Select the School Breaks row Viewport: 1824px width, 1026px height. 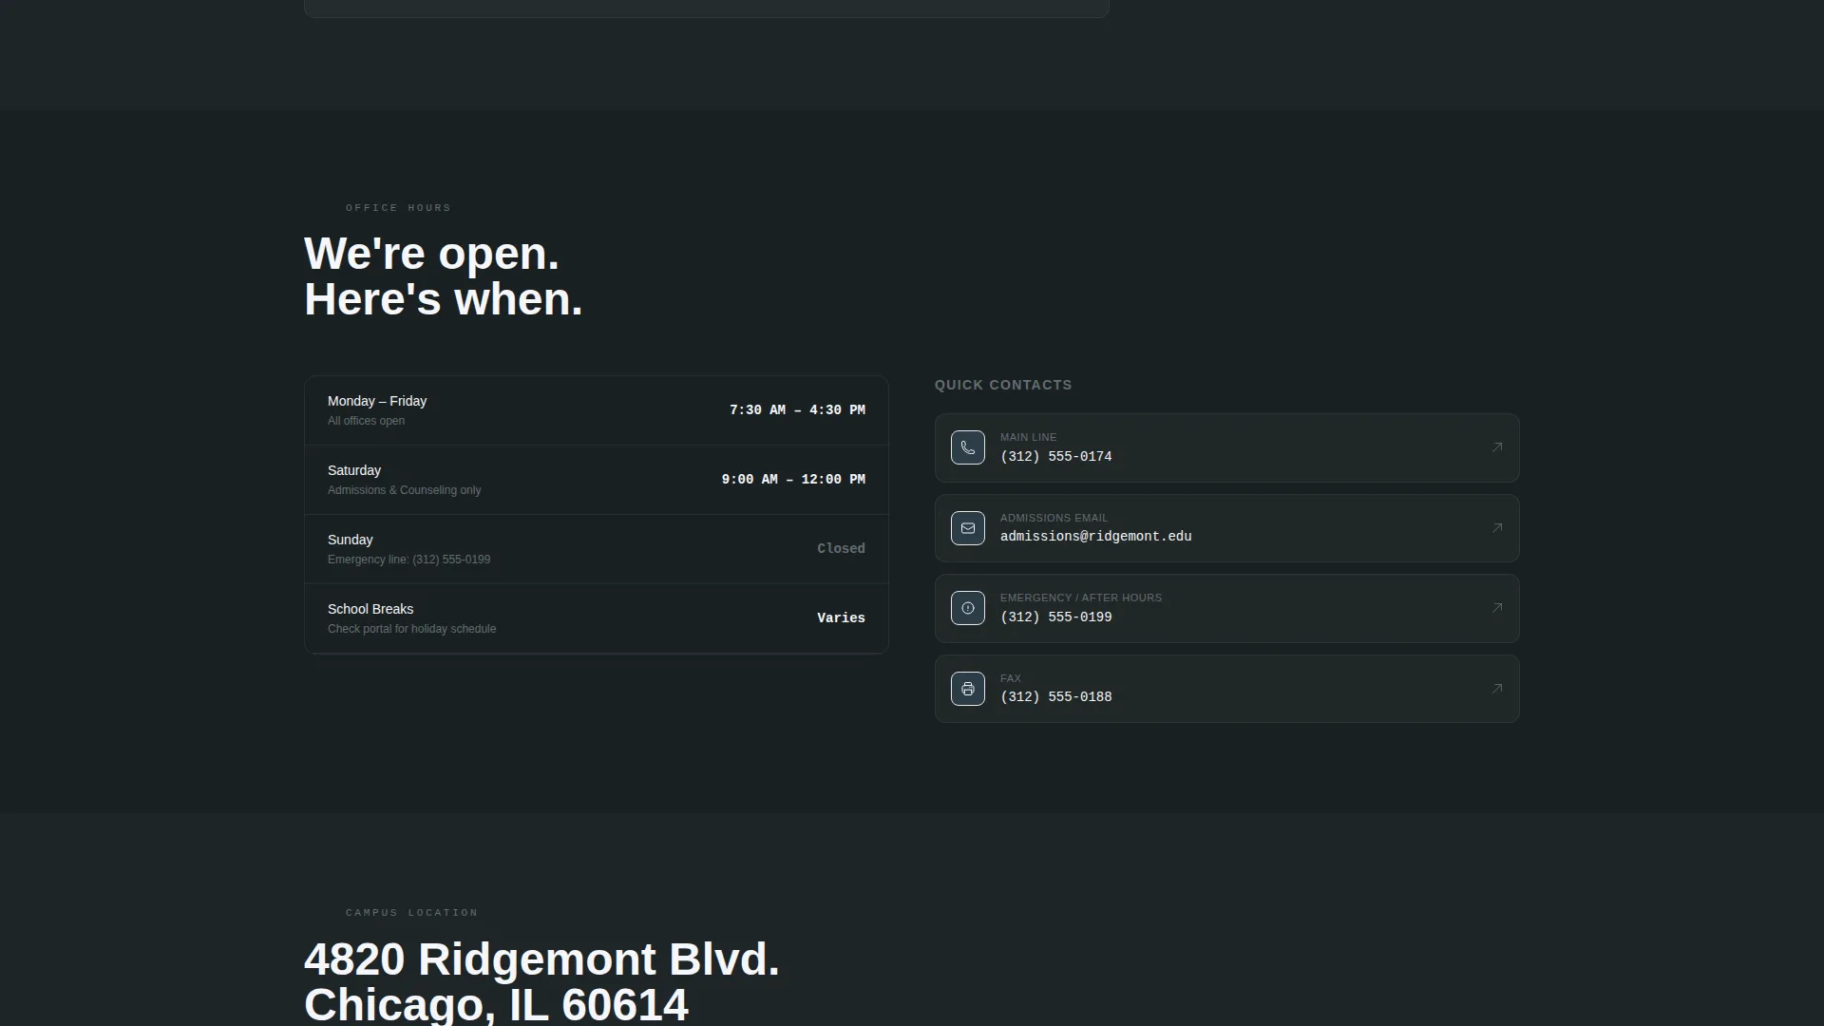(597, 618)
